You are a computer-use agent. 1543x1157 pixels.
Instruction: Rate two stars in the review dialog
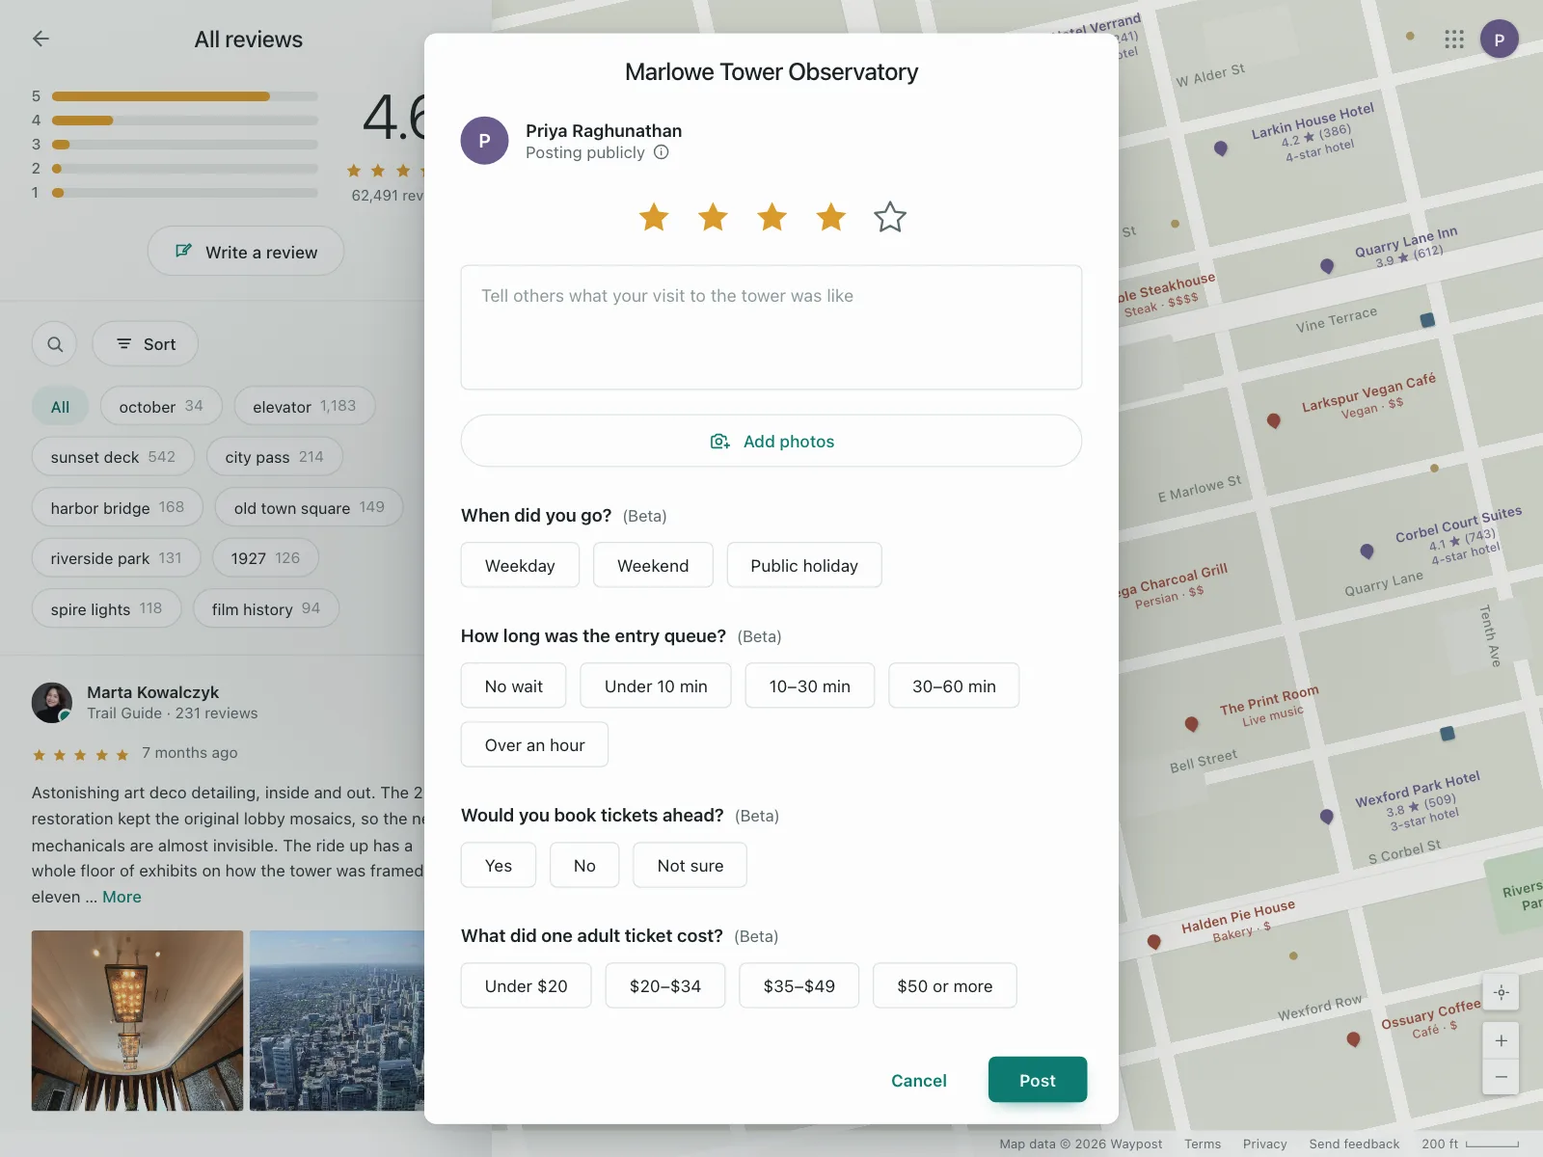(714, 217)
